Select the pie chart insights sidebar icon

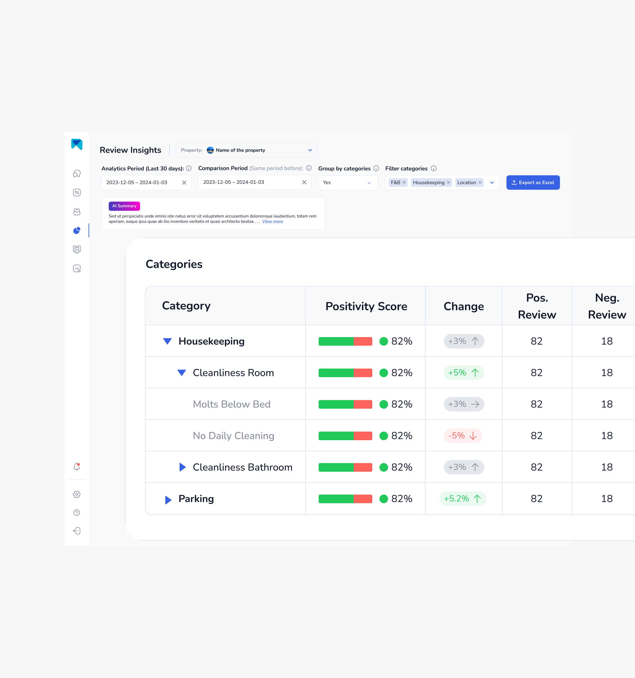point(77,231)
